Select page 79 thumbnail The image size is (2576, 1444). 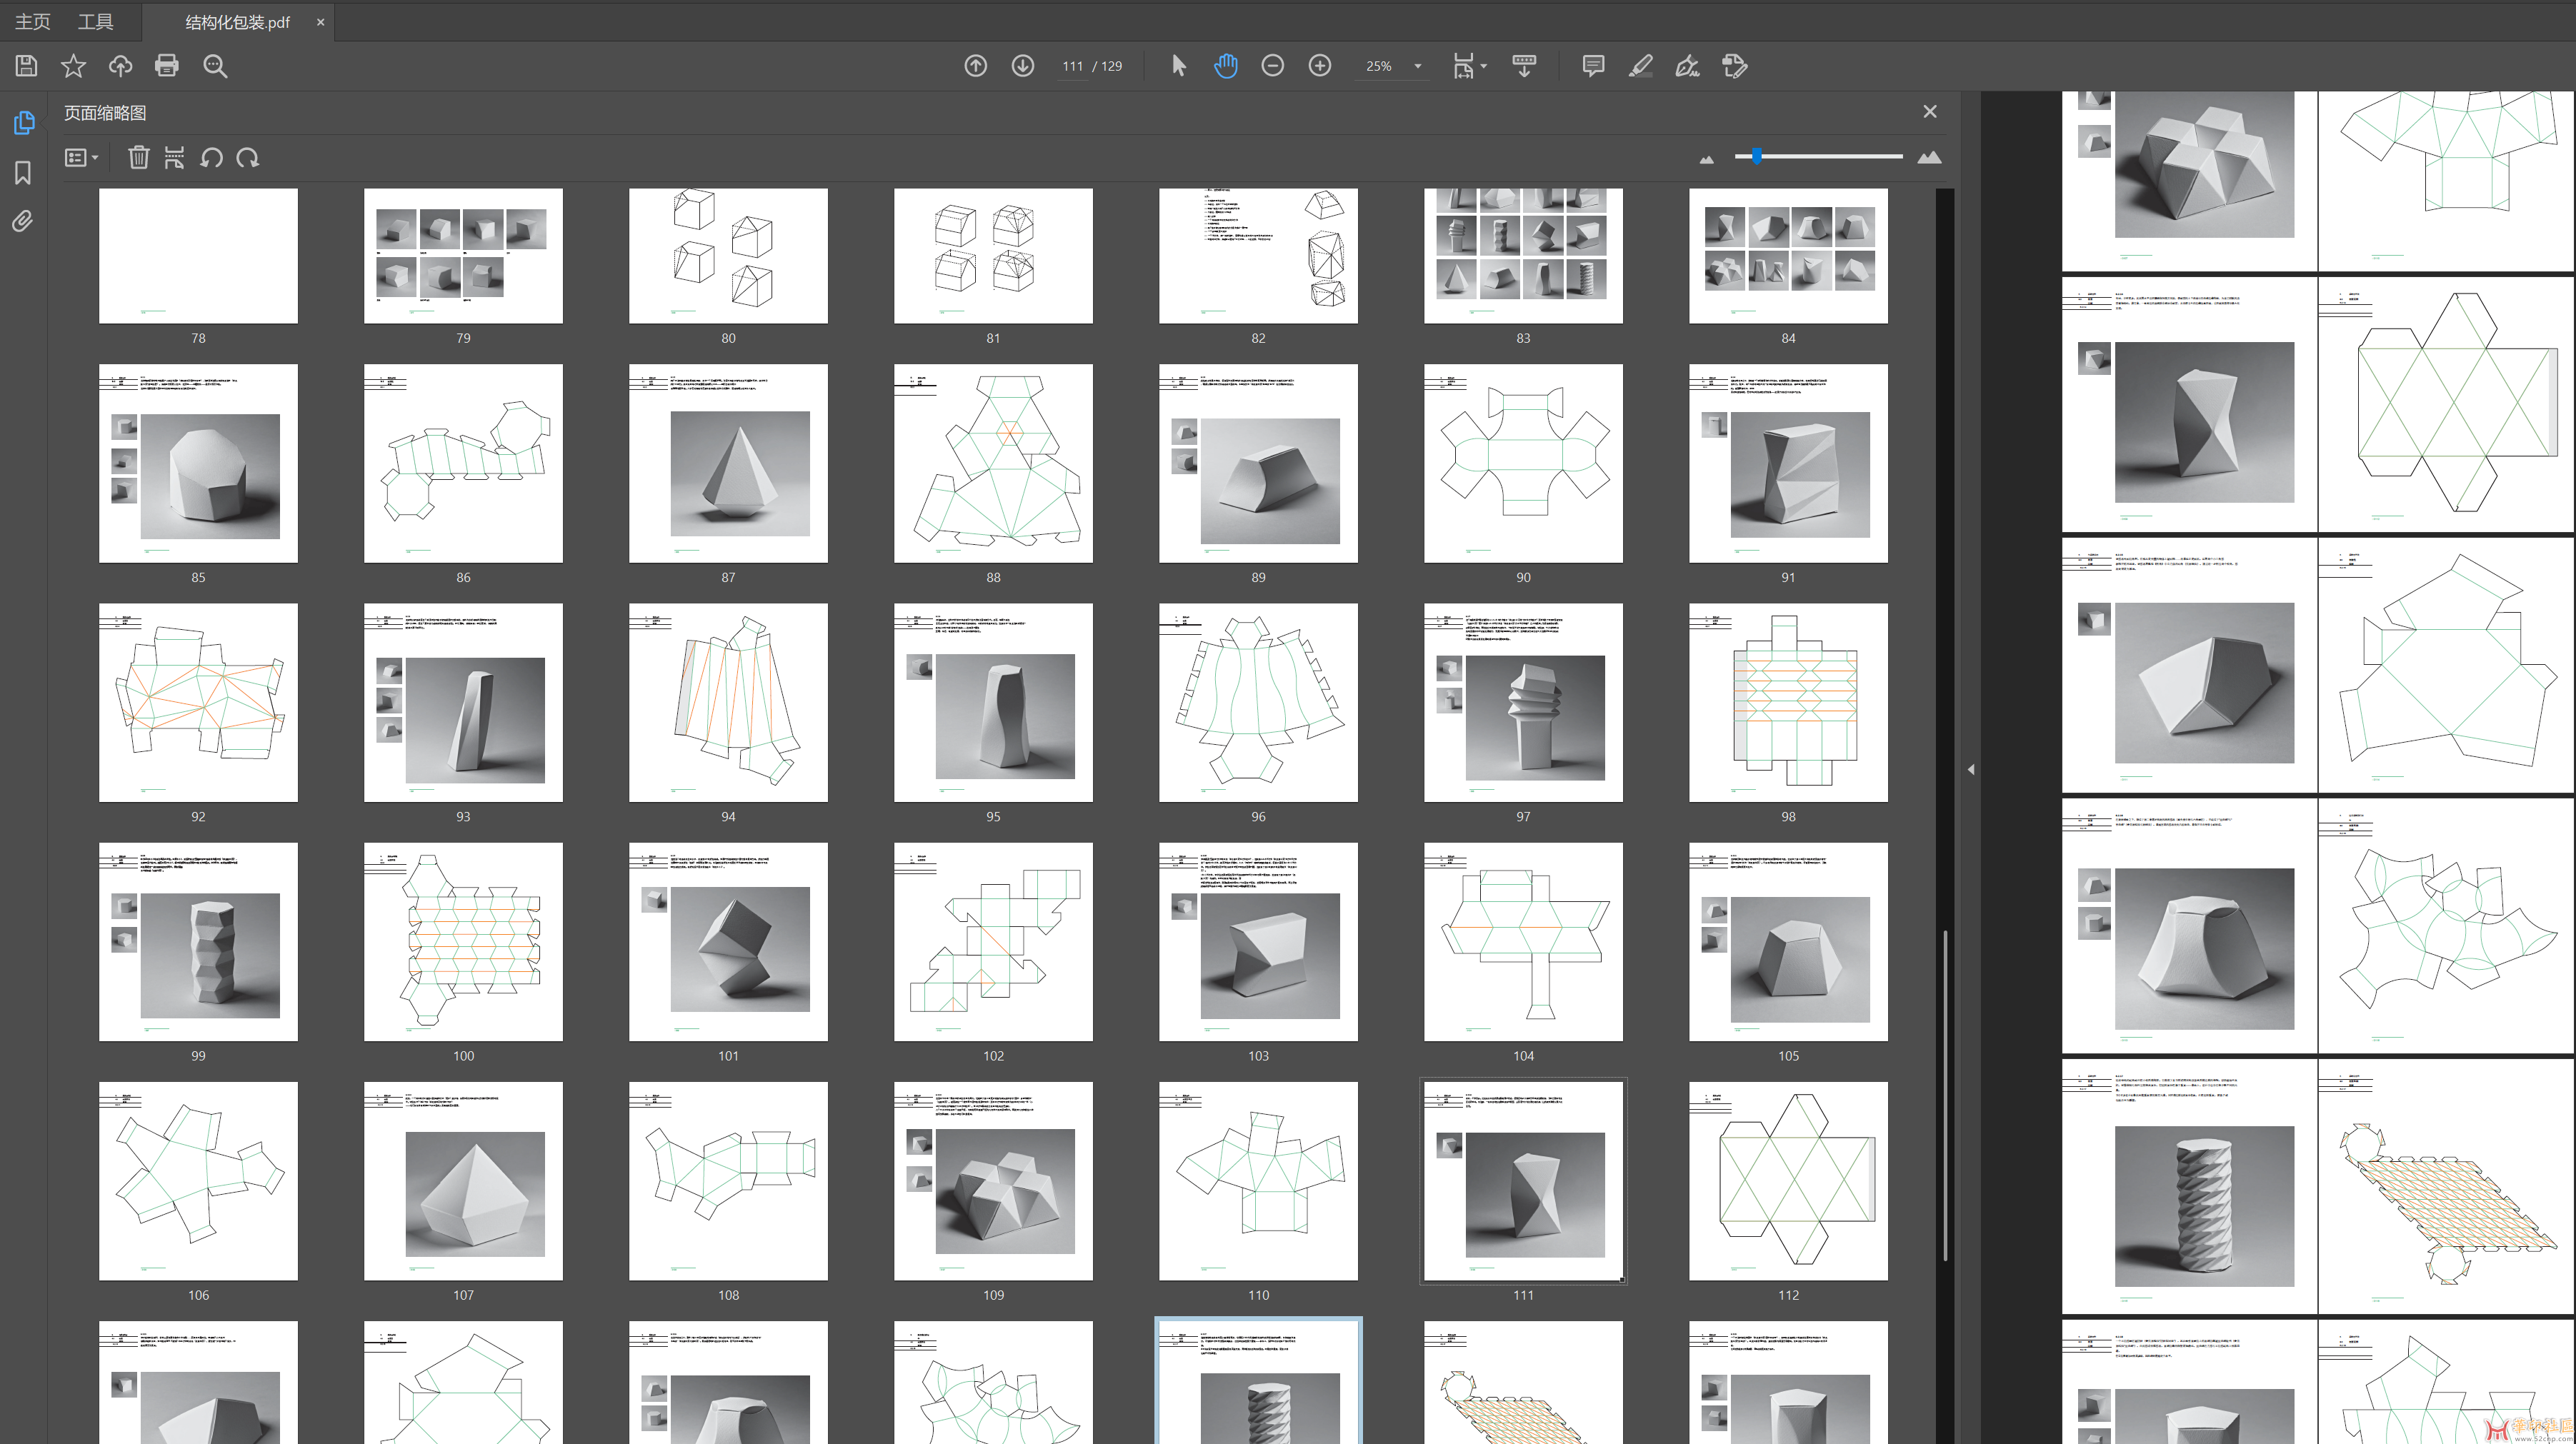point(463,256)
